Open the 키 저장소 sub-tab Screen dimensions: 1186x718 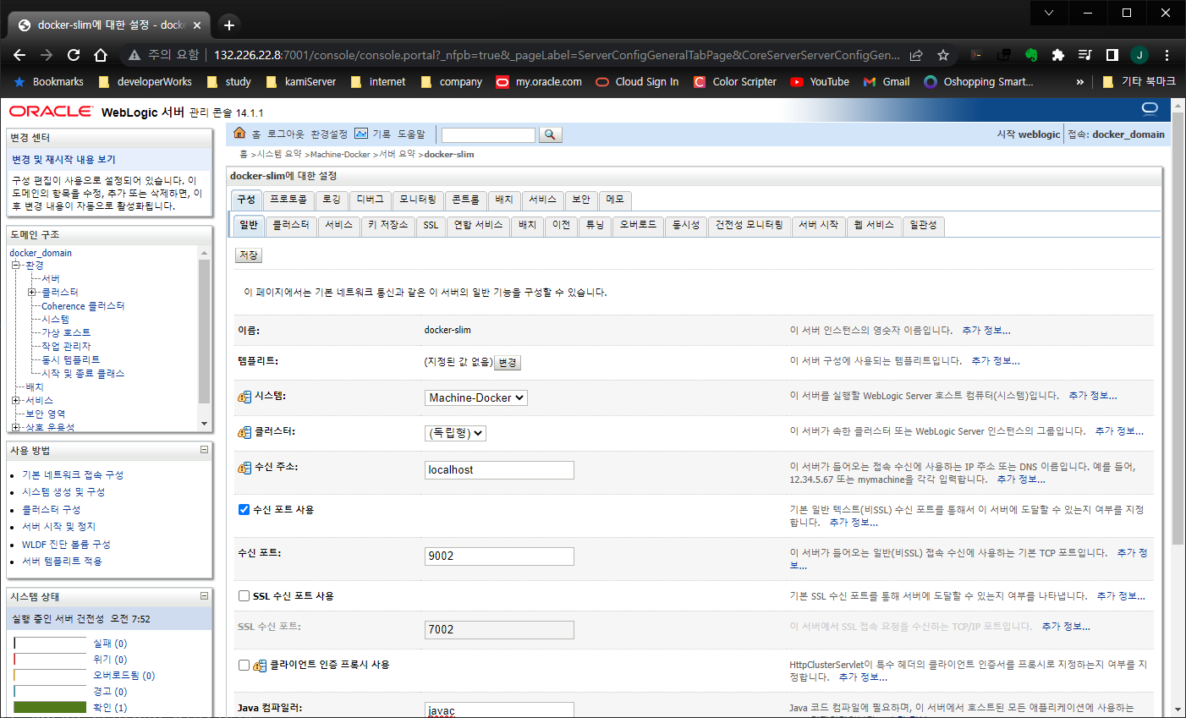[x=388, y=225]
